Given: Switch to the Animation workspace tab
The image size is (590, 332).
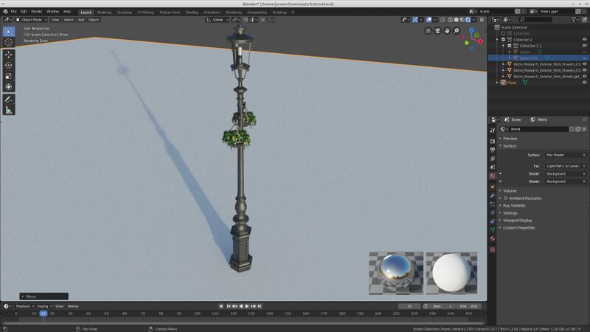Looking at the screenshot, I should [x=212, y=12].
